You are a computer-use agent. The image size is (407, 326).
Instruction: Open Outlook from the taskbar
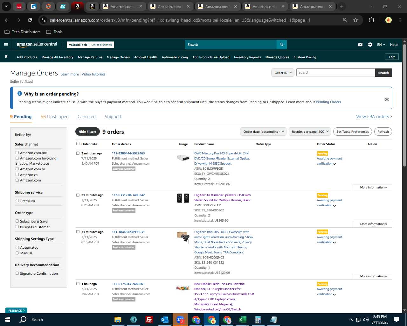pos(164,320)
